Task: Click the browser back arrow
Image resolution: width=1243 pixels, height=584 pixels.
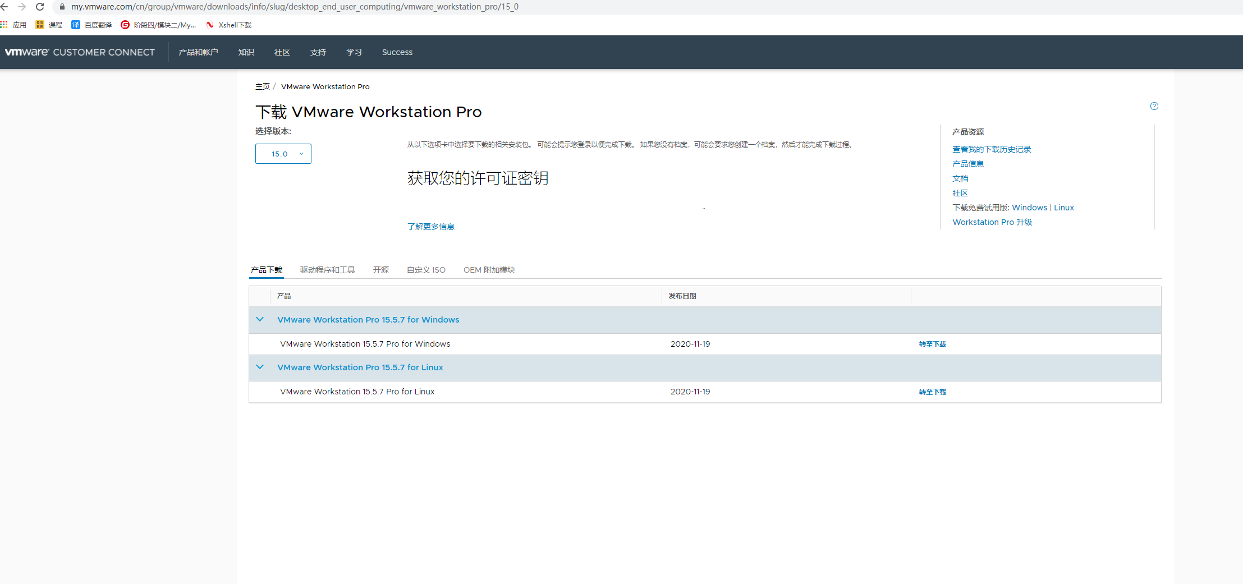Action: [4, 7]
